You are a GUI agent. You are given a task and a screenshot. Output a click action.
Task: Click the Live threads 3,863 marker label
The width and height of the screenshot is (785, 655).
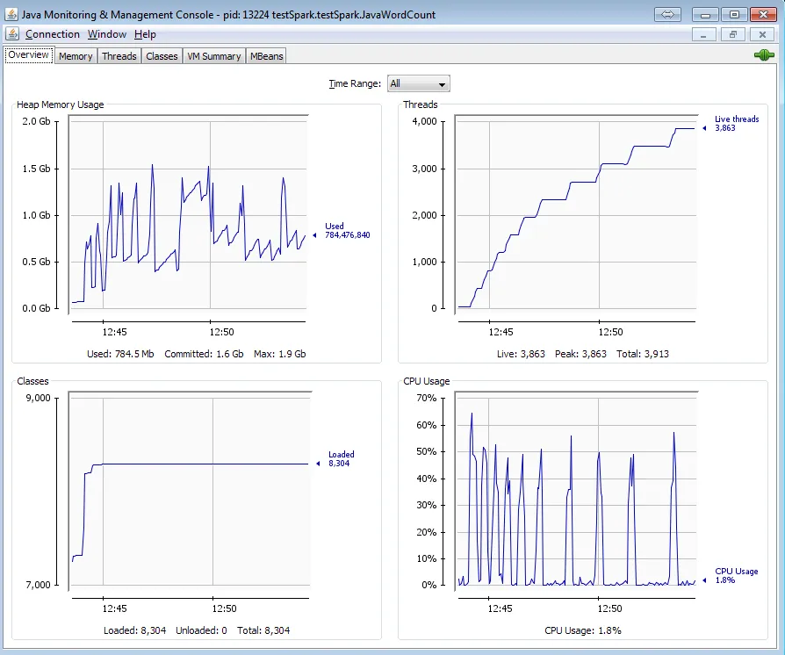tap(737, 123)
